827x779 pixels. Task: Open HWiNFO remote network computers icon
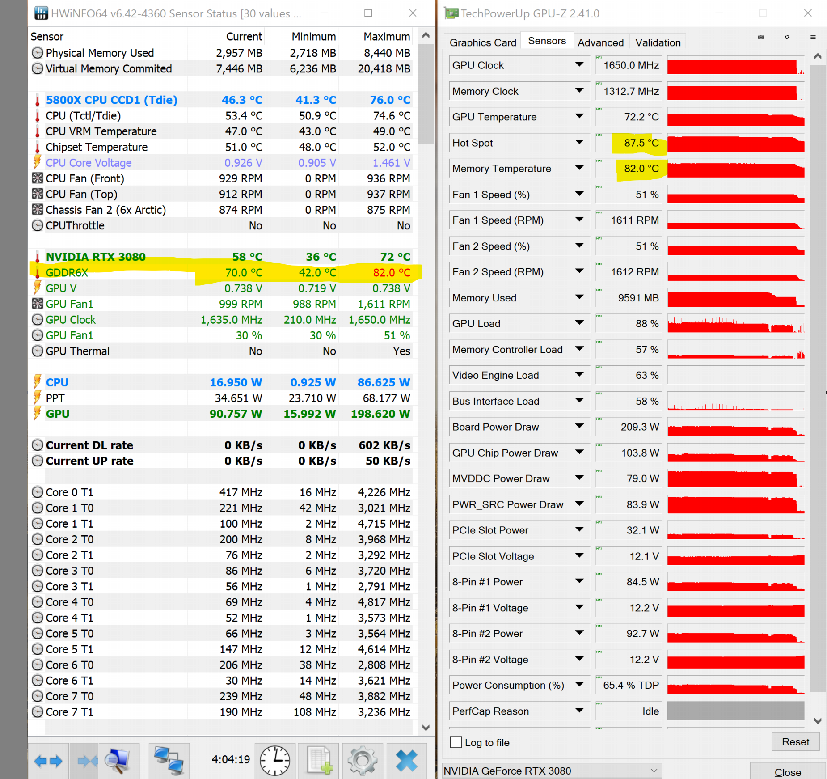[x=169, y=761]
